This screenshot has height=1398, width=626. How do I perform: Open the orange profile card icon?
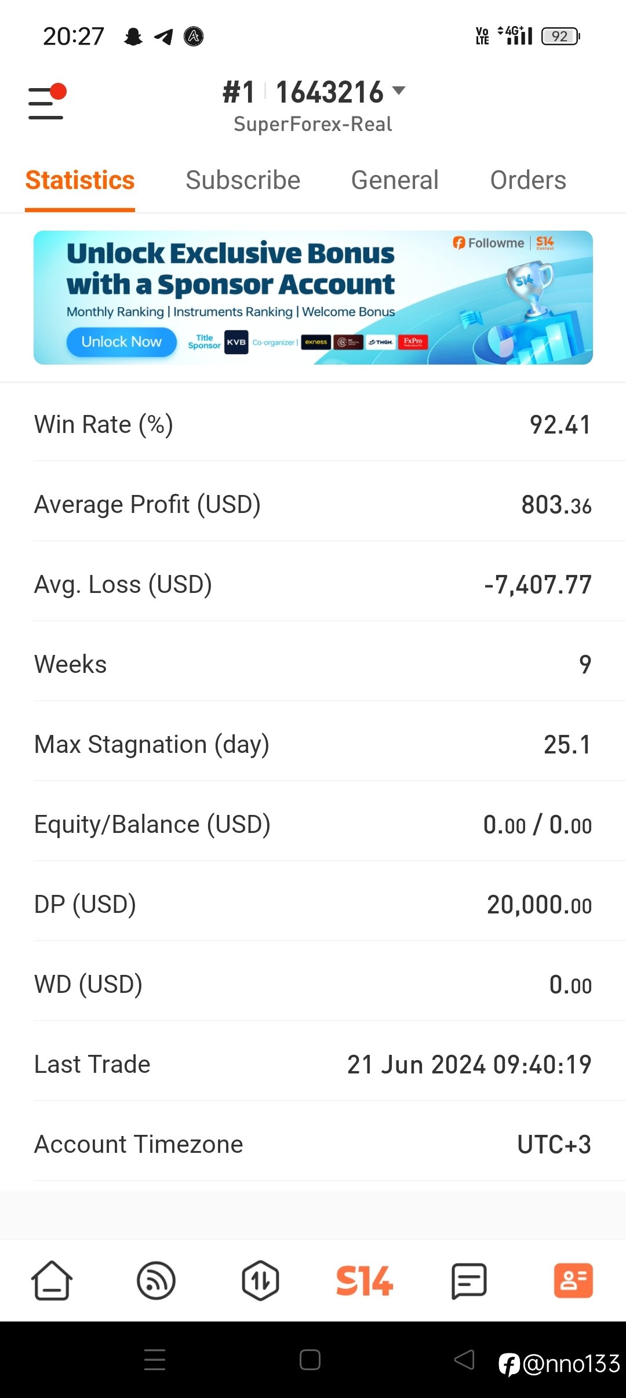(x=573, y=1280)
